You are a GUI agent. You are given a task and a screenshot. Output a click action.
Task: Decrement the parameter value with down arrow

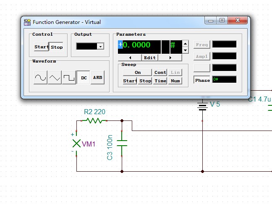coord(185,50)
